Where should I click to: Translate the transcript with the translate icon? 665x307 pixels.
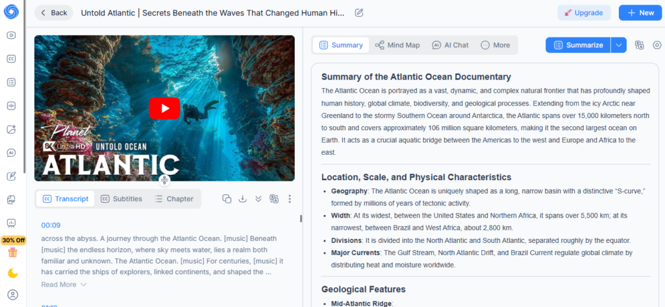(274, 199)
